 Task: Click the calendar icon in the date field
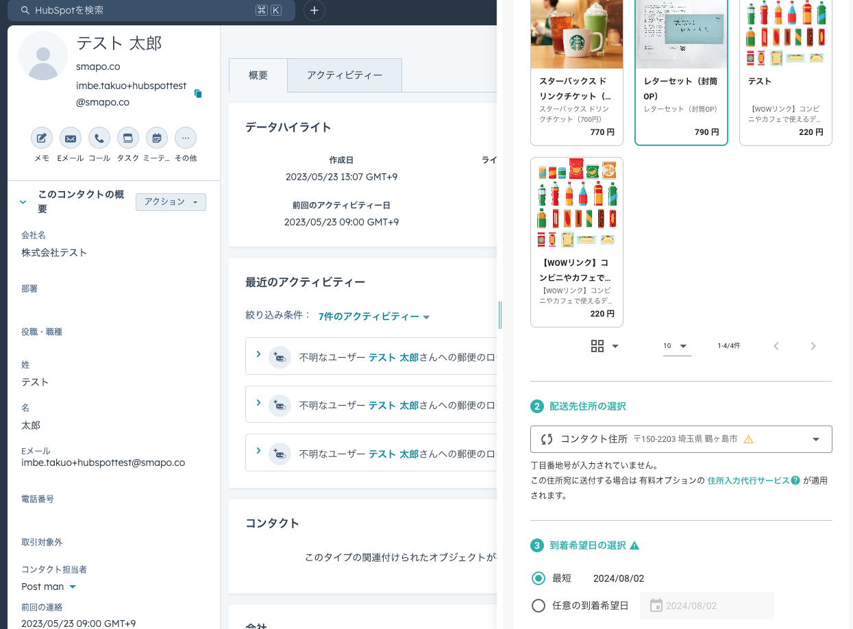656,606
